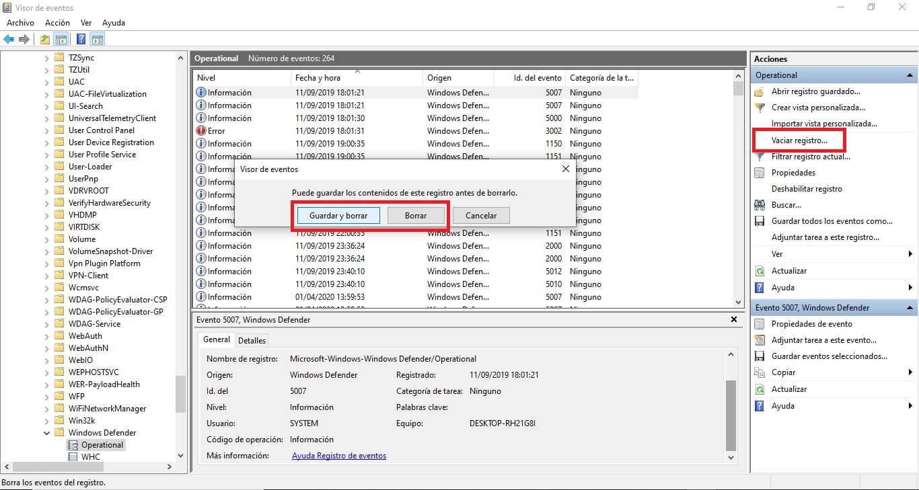
Task: Click the Buscar binoculars icon
Action: [760, 205]
